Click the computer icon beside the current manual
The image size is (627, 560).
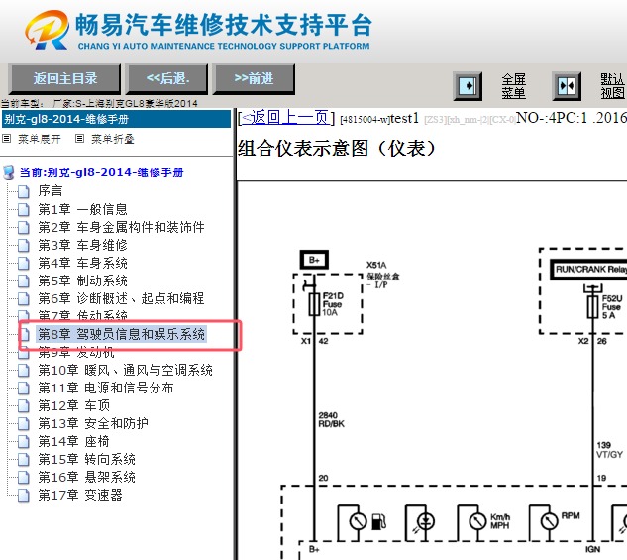(x=8, y=172)
